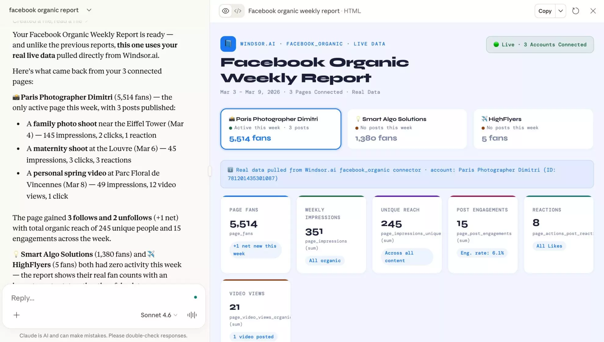Click the 'Eng. rate: 6.1%' tag
This screenshot has width=604, height=342.
[x=482, y=253]
